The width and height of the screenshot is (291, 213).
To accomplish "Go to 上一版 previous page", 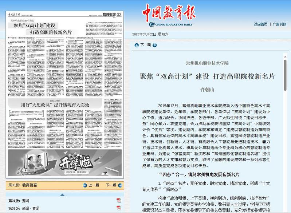I will [x=94, y=185].
